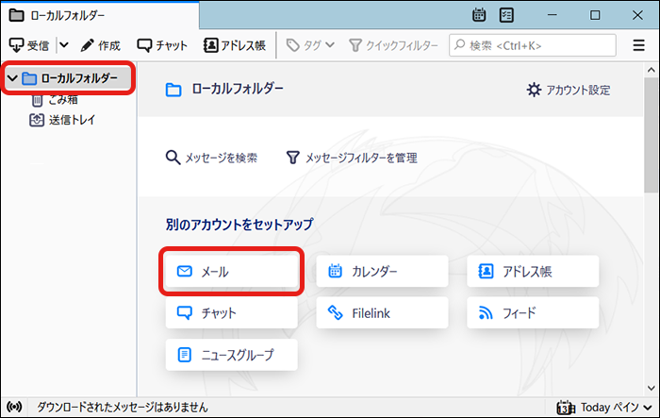Open the hamburger application menu
The height and width of the screenshot is (418, 660).
(x=638, y=45)
